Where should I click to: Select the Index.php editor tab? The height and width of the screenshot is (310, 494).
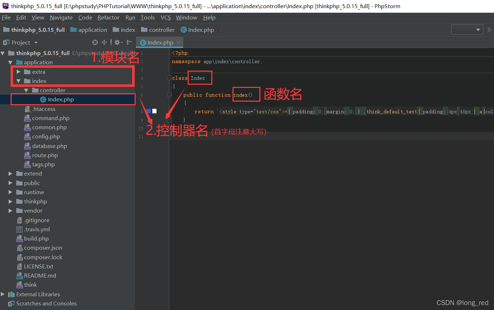(160, 43)
